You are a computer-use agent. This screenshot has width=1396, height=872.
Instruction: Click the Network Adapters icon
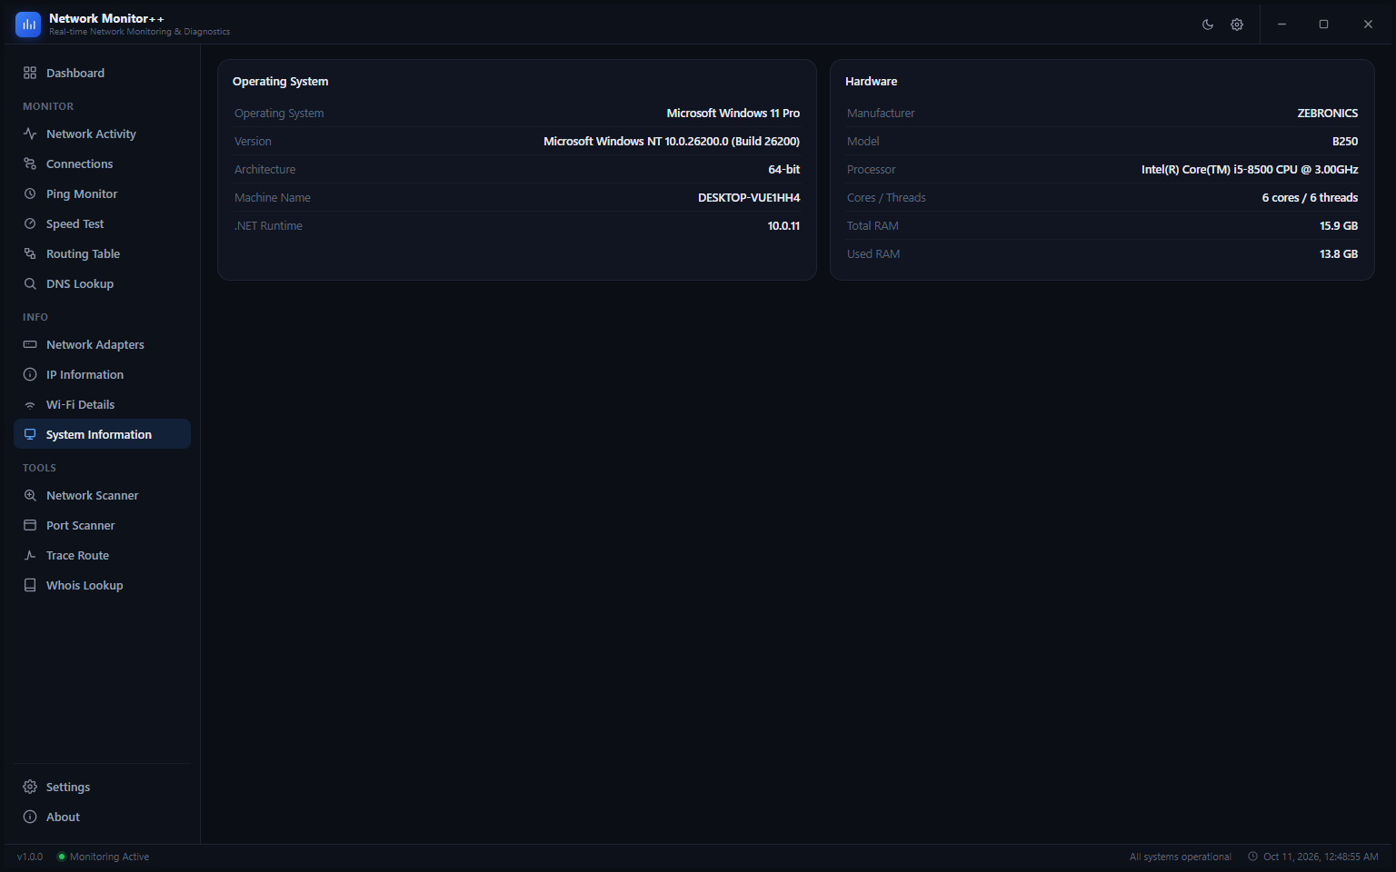(30, 344)
